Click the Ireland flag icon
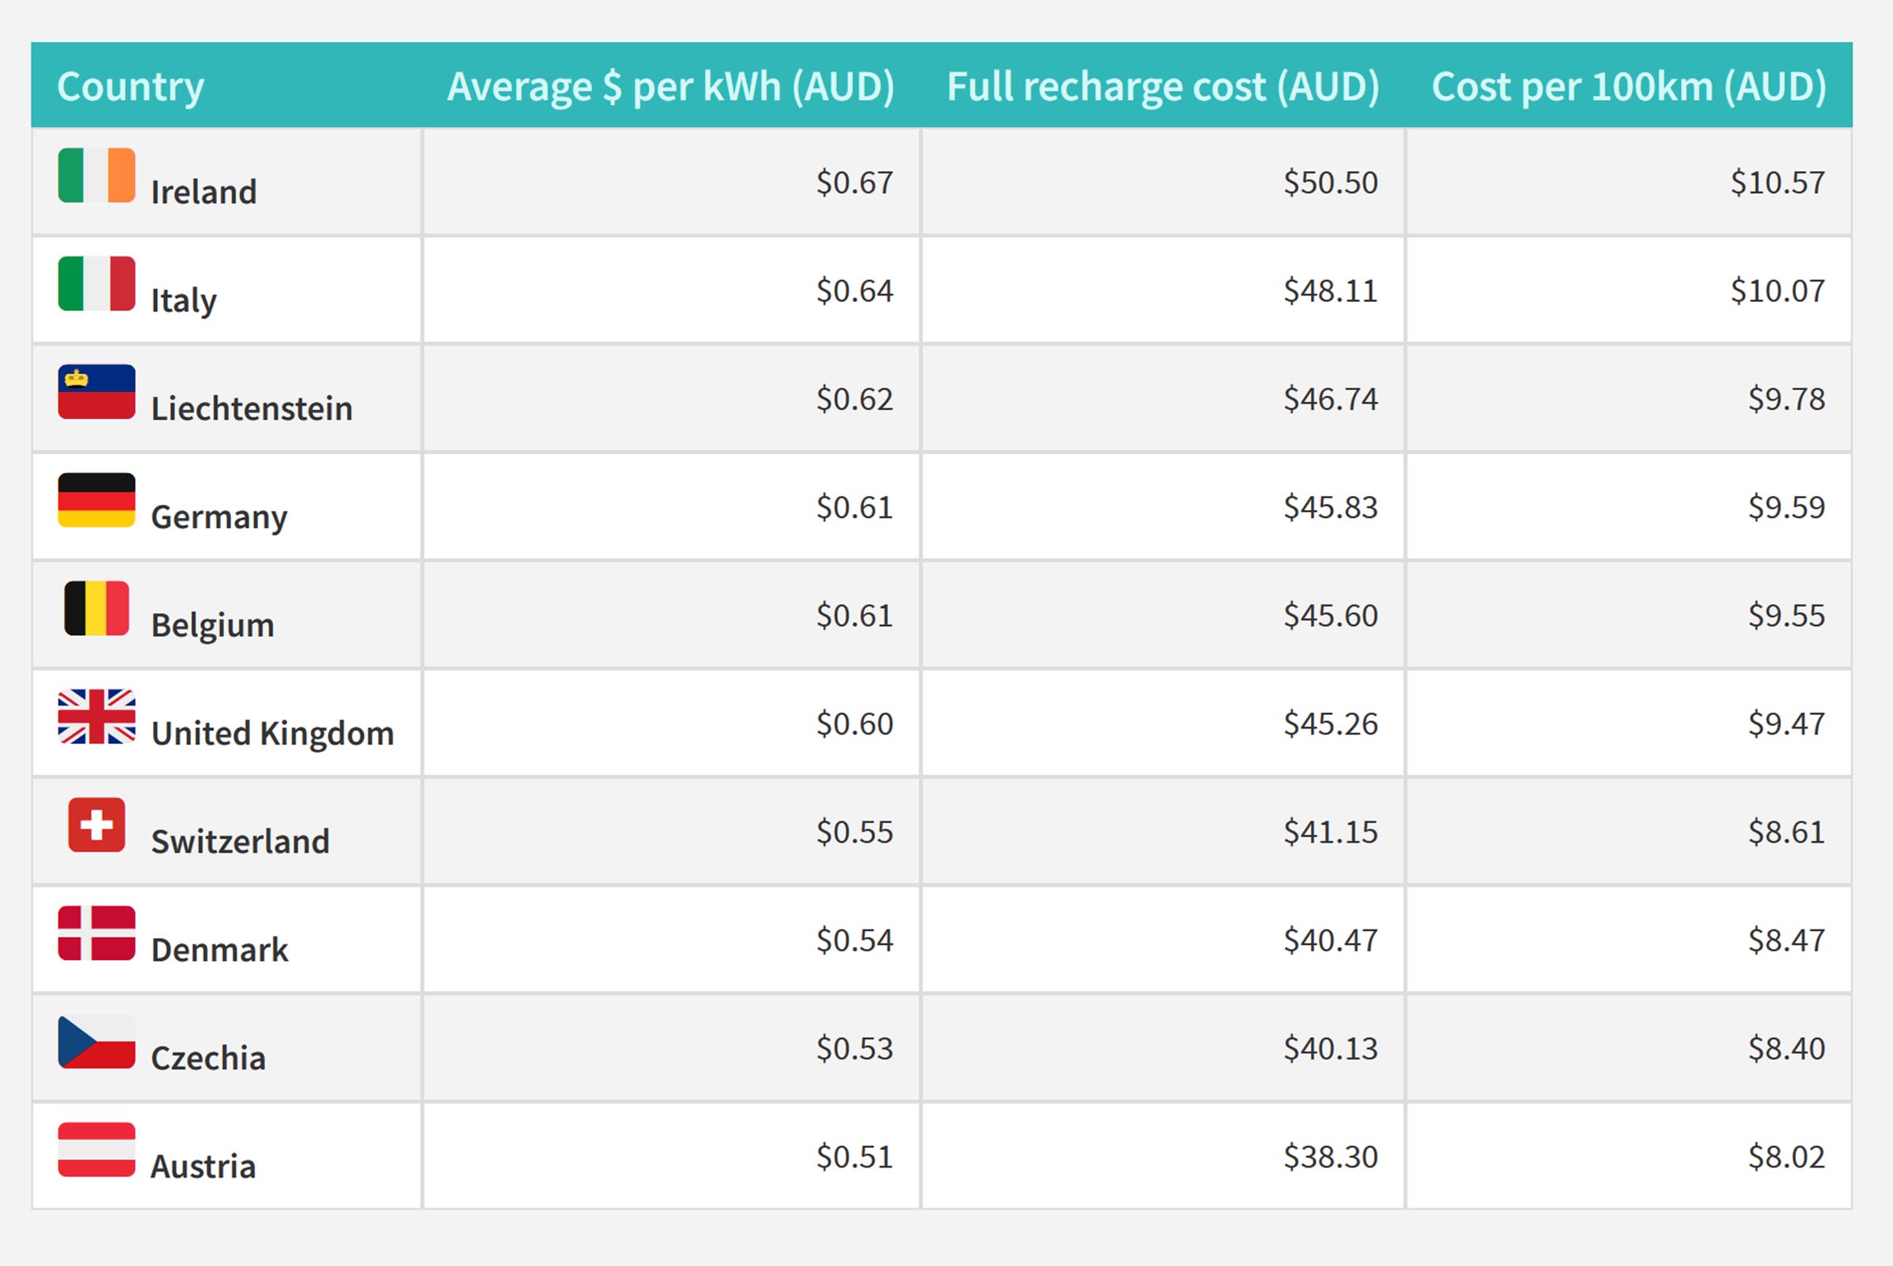The image size is (1893, 1266). tap(96, 175)
